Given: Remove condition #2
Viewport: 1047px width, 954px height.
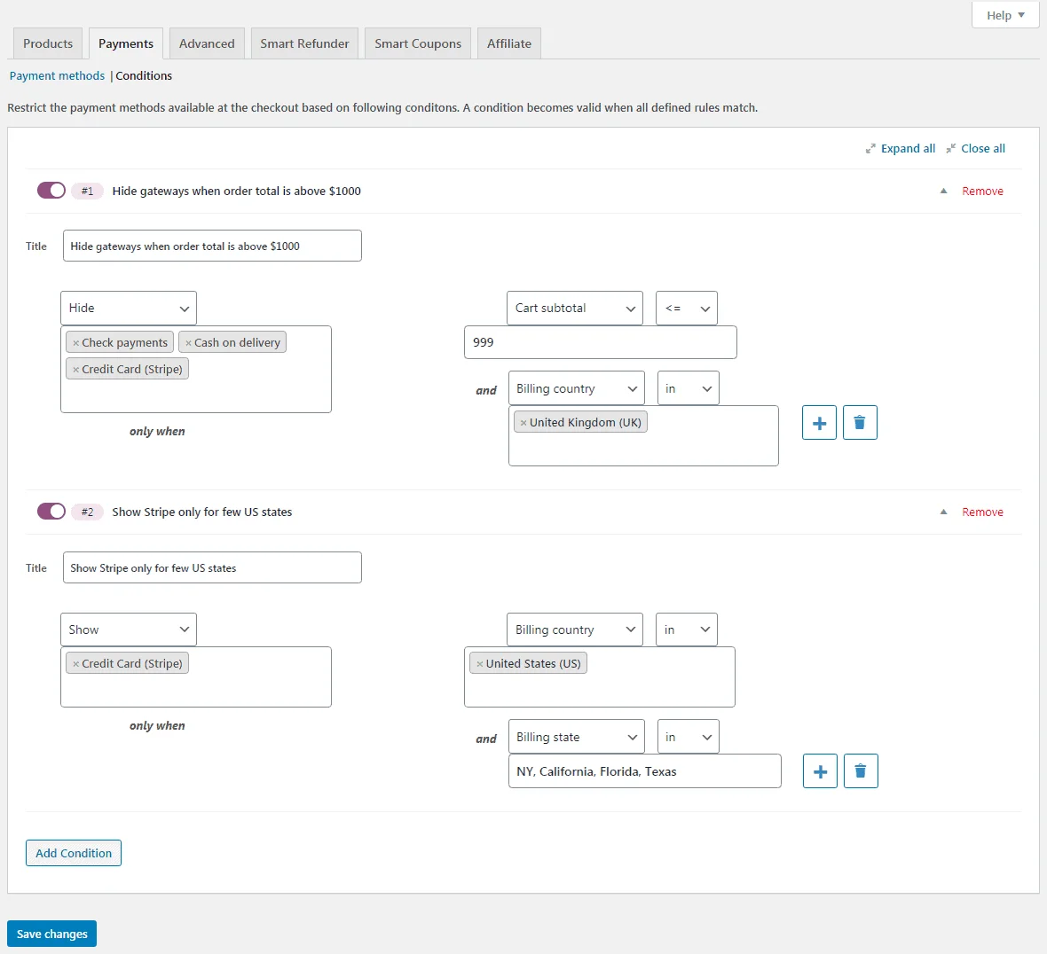Looking at the screenshot, I should click(982, 512).
